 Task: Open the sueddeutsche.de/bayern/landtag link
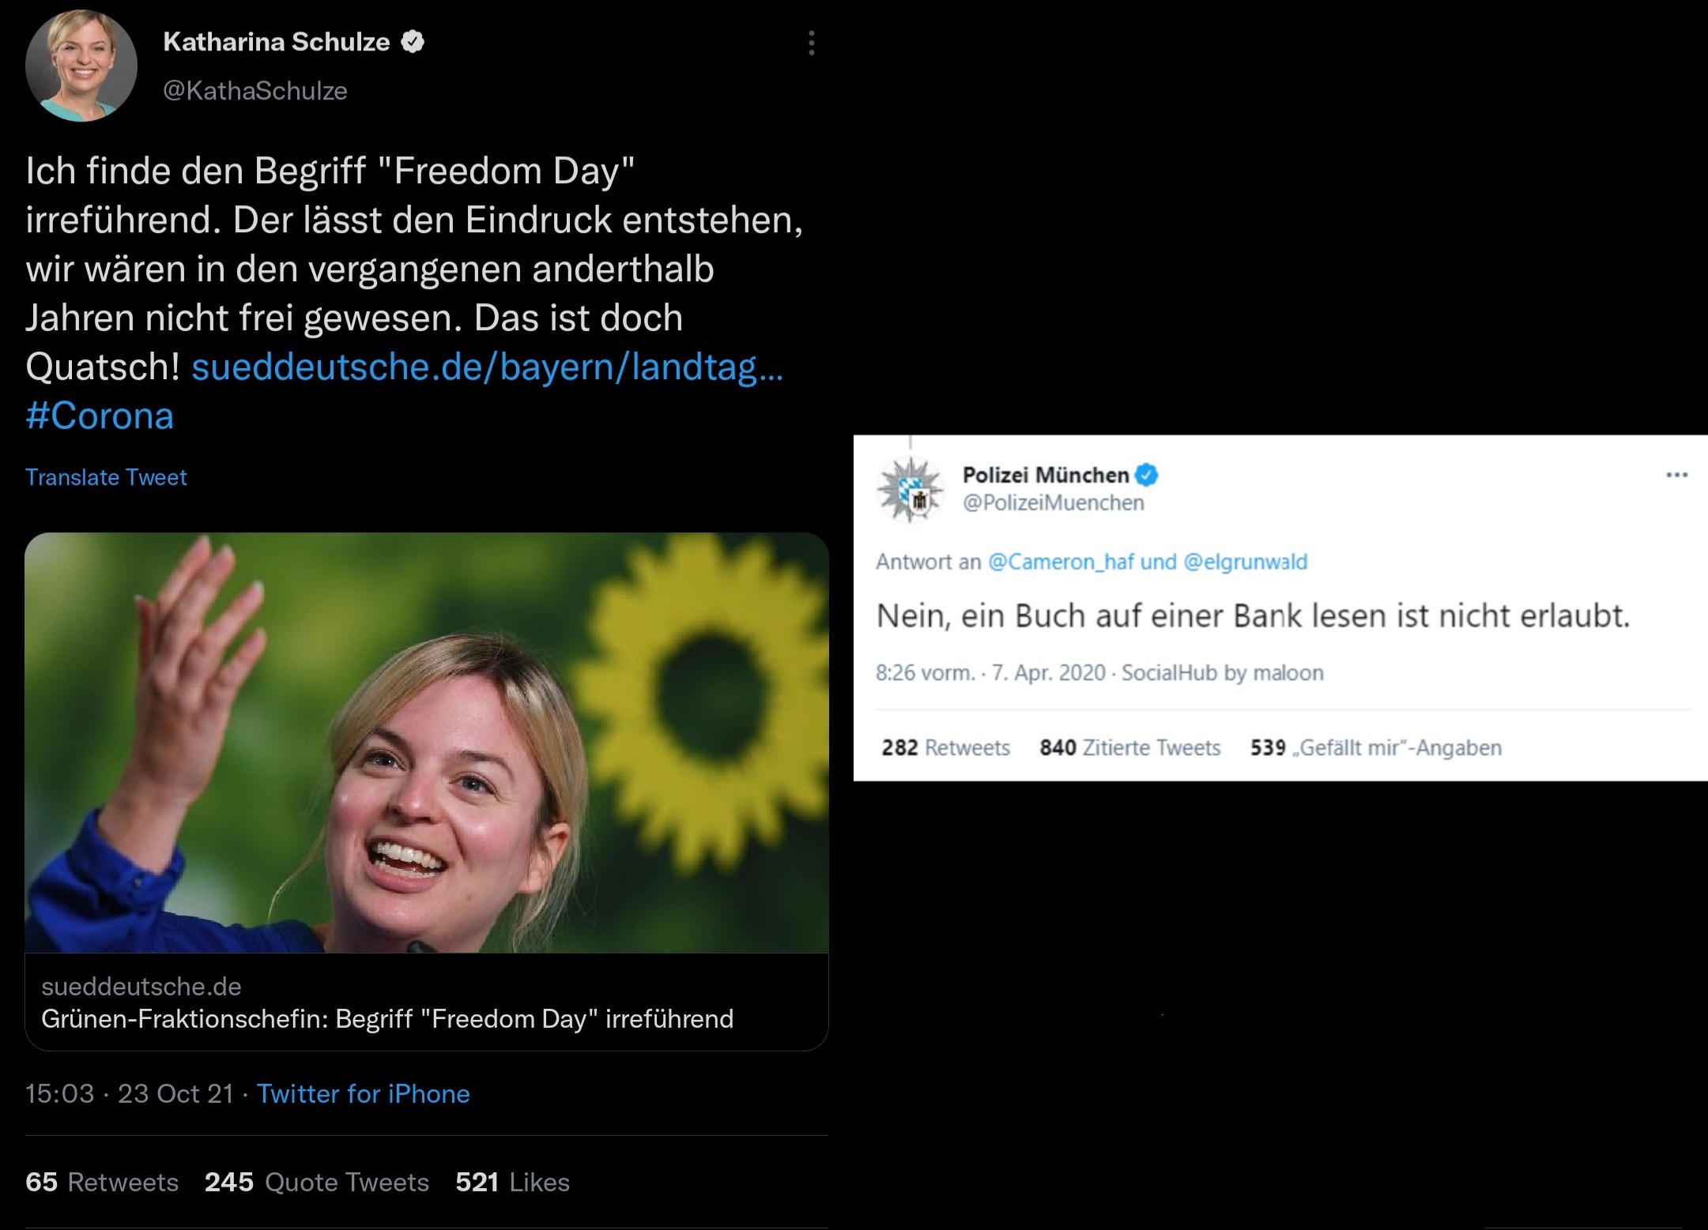(x=487, y=367)
